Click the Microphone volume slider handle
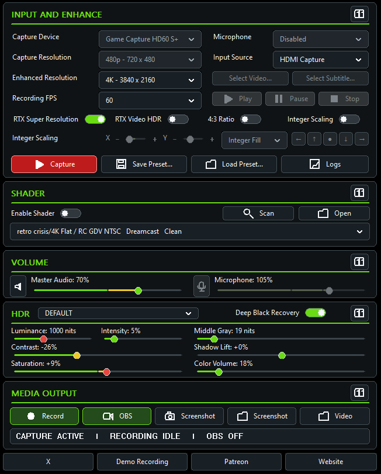This screenshot has height=474, width=381. click(x=329, y=291)
